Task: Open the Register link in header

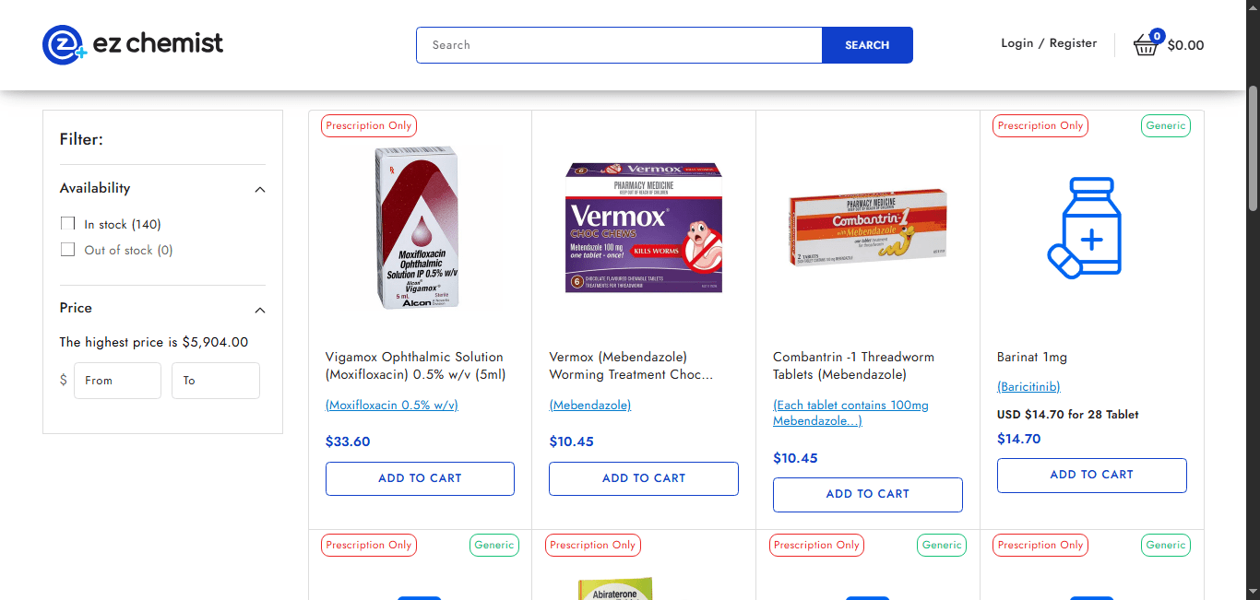Action: coord(1073,43)
